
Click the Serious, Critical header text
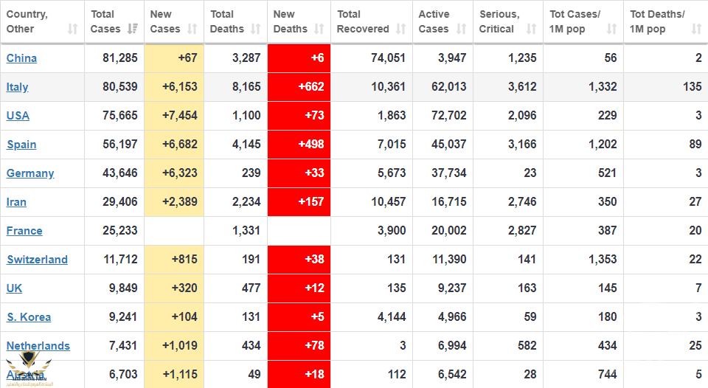point(499,21)
